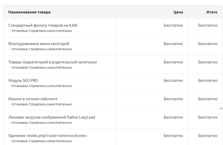The image size is (223, 145).
Task: Open the product Модуль SEO PRO
Action: (x=23, y=81)
